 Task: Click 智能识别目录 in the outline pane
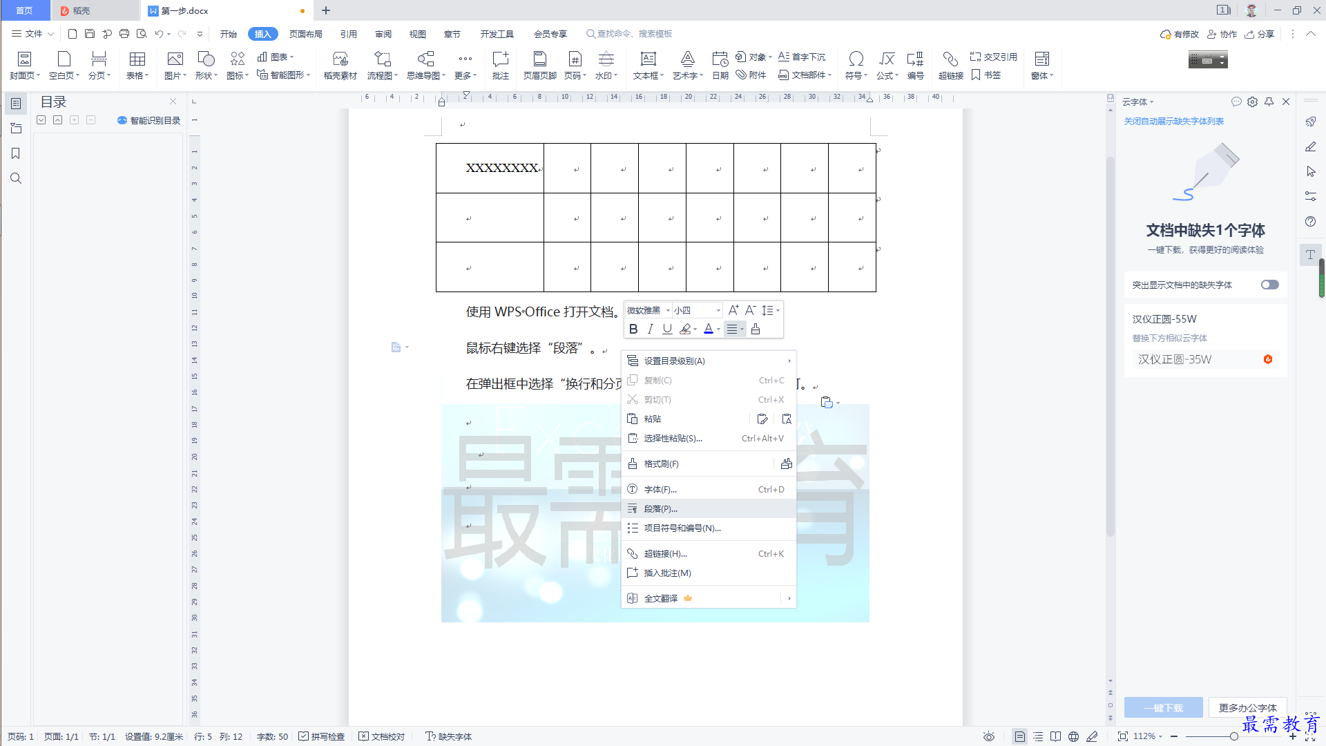pos(148,120)
